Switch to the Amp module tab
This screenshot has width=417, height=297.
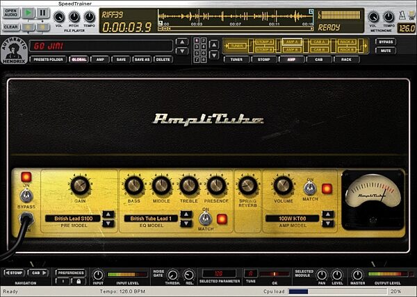(x=291, y=60)
